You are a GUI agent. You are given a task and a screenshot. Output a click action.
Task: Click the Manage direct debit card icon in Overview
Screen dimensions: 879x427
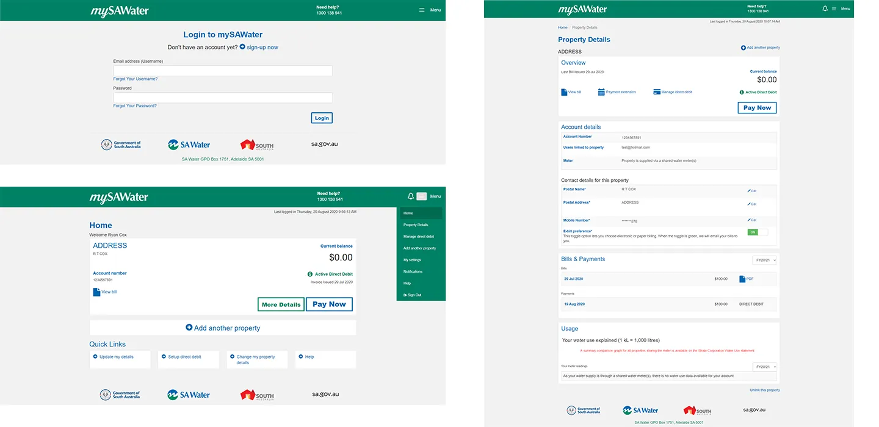tap(657, 92)
